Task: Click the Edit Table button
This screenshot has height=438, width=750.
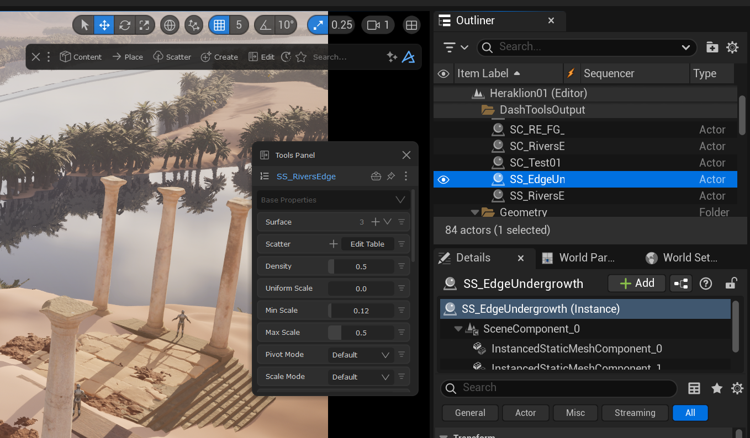Action: (x=367, y=244)
